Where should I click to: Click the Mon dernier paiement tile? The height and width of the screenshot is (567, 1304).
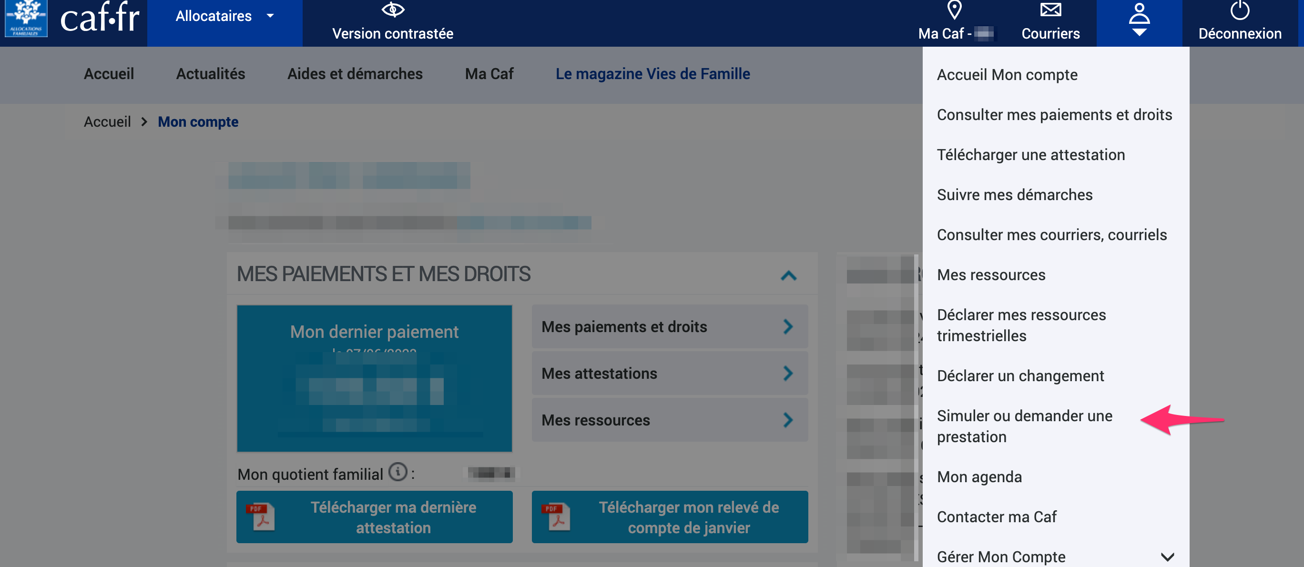click(x=374, y=378)
